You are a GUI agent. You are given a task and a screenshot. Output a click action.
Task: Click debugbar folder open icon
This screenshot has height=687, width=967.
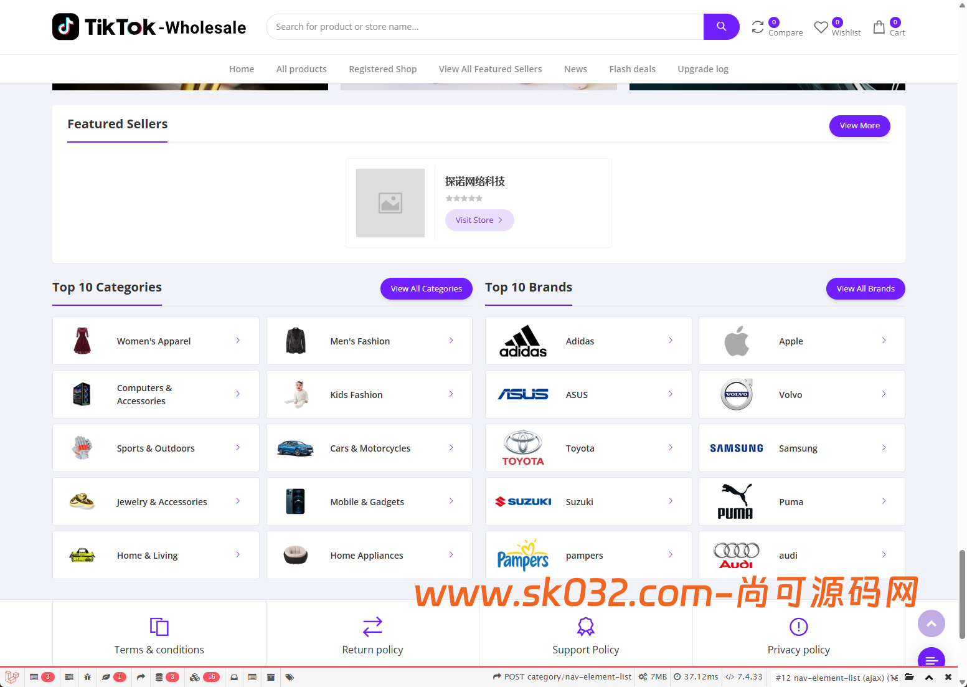(x=909, y=677)
